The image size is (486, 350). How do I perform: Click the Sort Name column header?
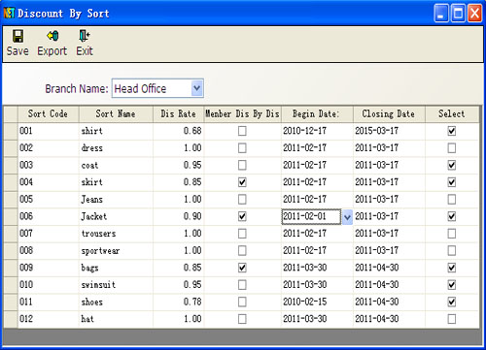pyautogui.click(x=116, y=113)
